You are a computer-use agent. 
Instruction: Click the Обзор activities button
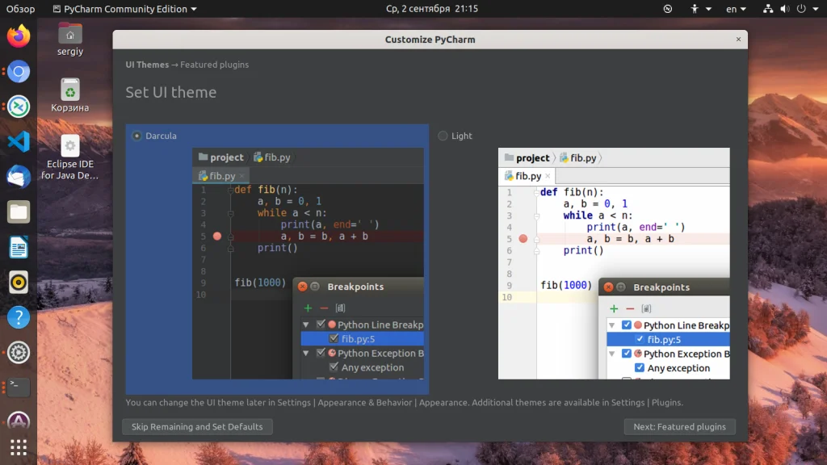(20, 9)
